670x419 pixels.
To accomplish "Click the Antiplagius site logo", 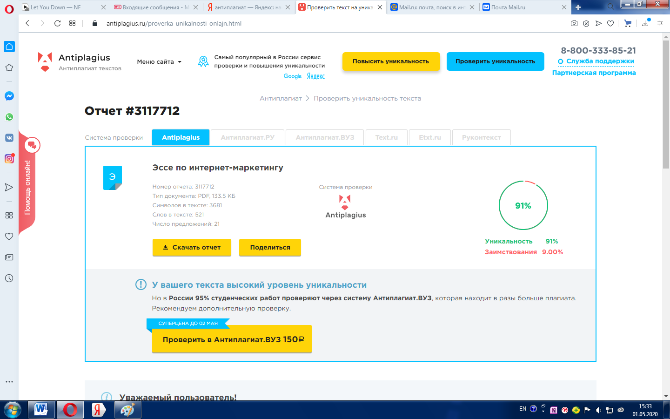I will (x=80, y=62).
